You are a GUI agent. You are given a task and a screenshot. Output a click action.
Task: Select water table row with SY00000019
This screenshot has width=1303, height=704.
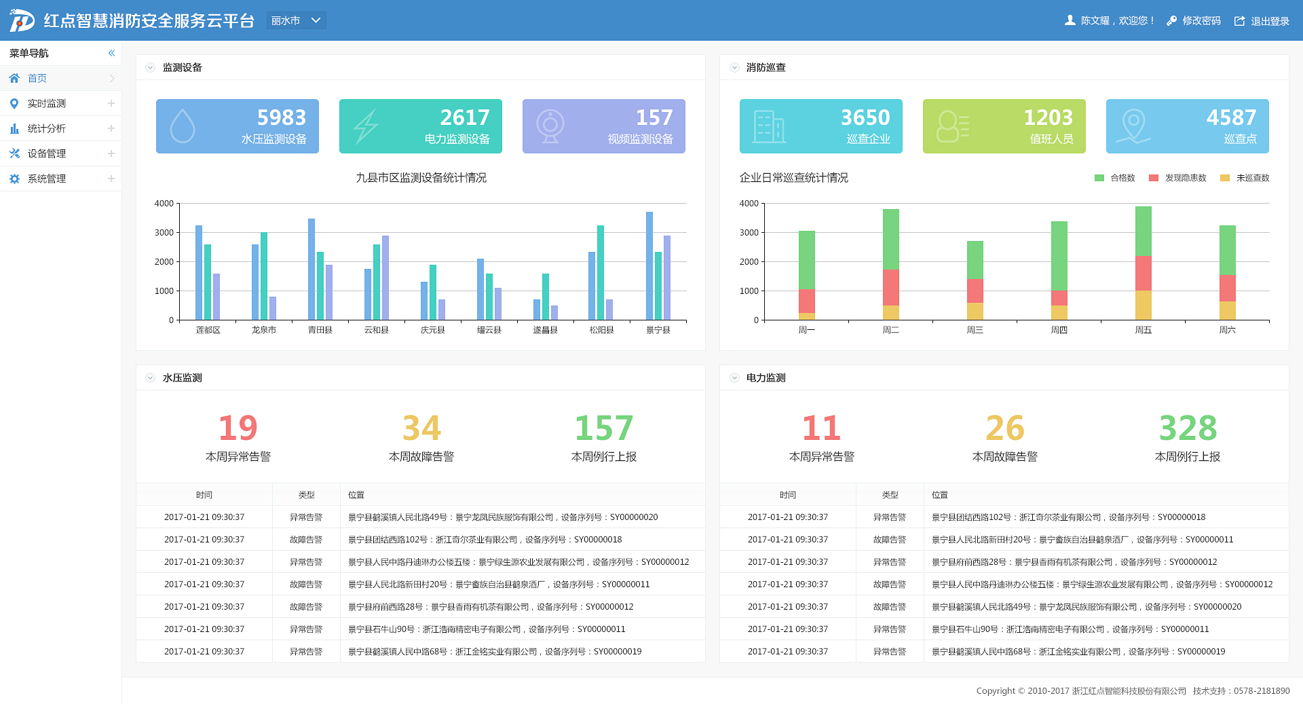pyautogui.click(x=421, y=651)
